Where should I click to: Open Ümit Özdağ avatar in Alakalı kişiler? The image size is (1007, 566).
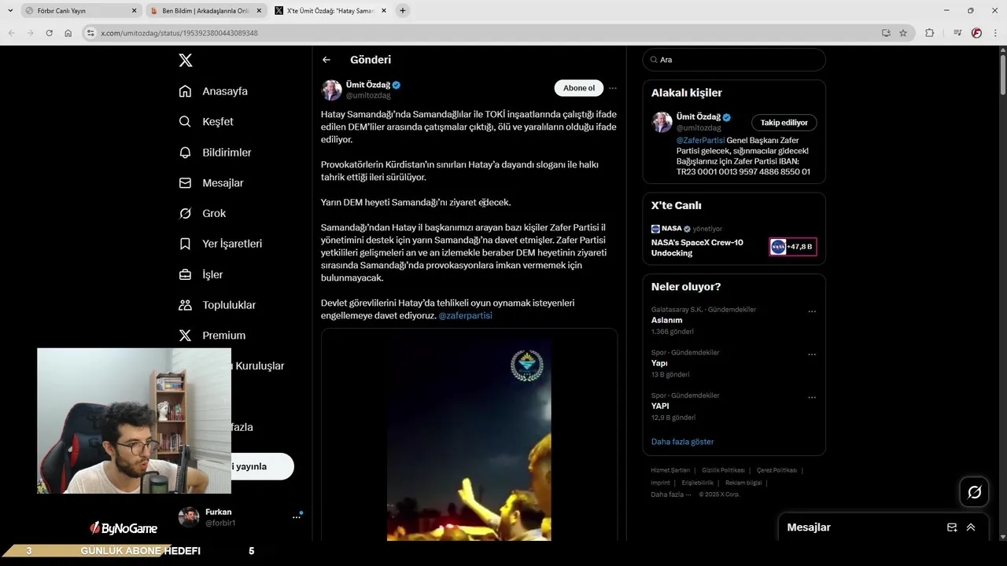662,122
